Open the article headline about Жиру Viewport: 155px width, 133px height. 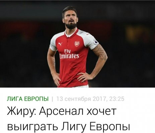(68, 118)
